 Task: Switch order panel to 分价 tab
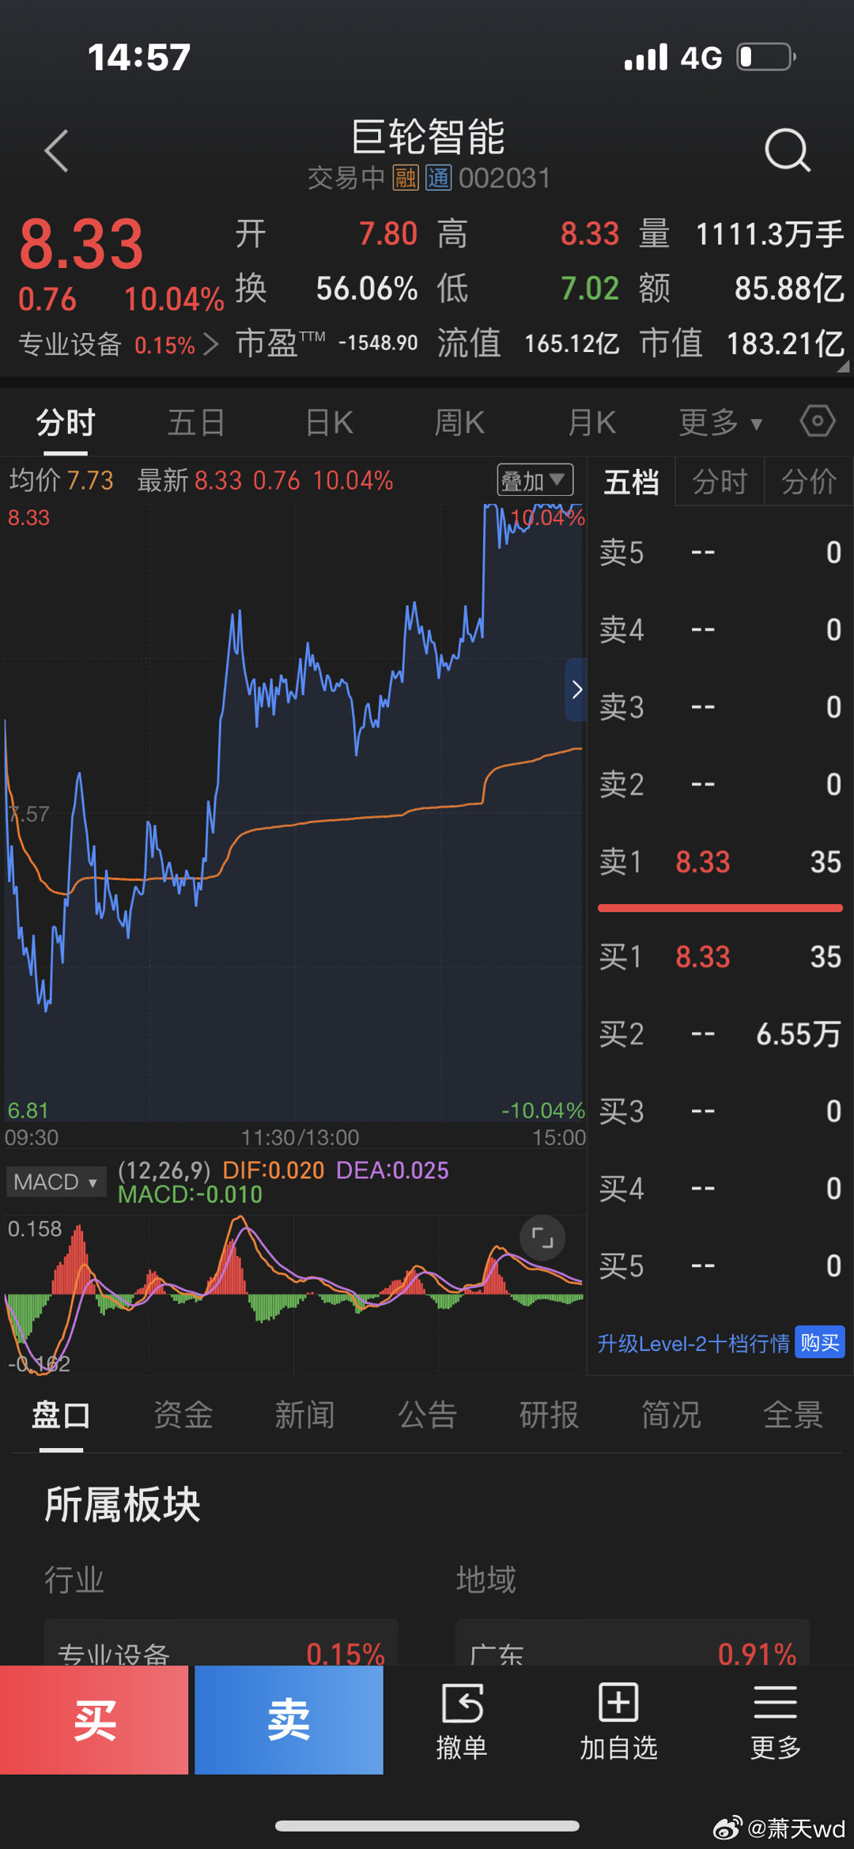(808, 482)
